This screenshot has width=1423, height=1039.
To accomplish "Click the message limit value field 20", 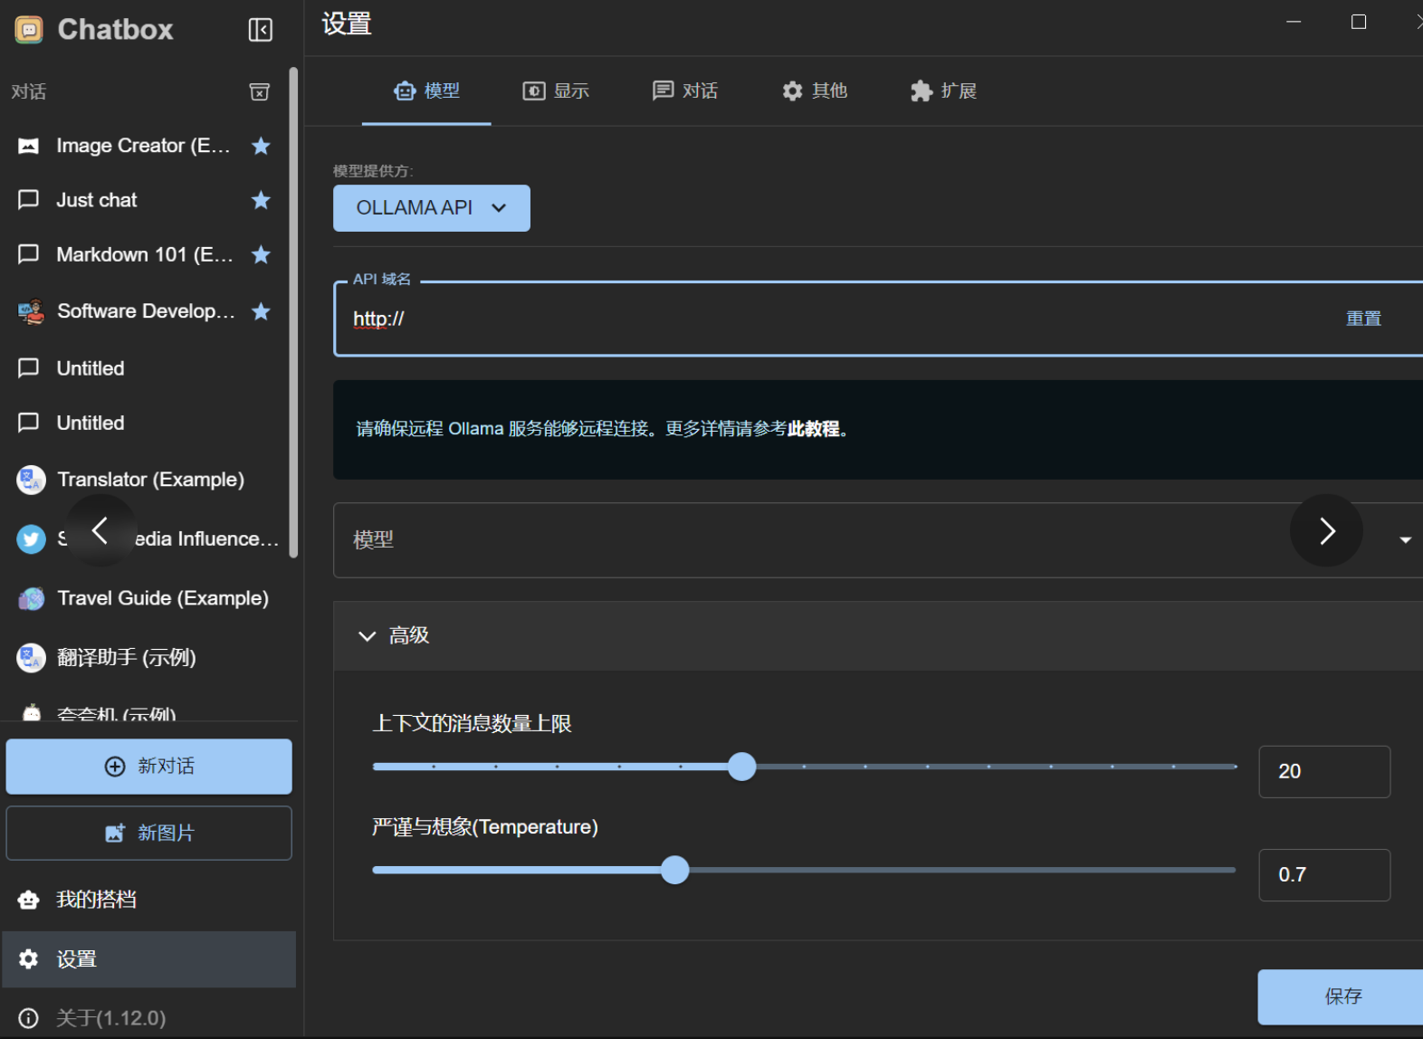I will [x=1324, y=772].
